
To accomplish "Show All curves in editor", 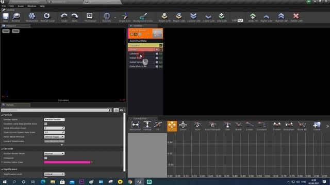I will [302, 126].
